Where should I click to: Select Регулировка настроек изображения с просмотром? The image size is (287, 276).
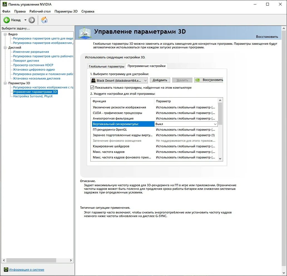[43, 88]
